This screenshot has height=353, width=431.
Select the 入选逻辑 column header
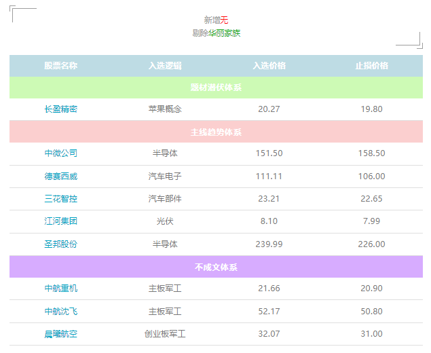point(165,66)
